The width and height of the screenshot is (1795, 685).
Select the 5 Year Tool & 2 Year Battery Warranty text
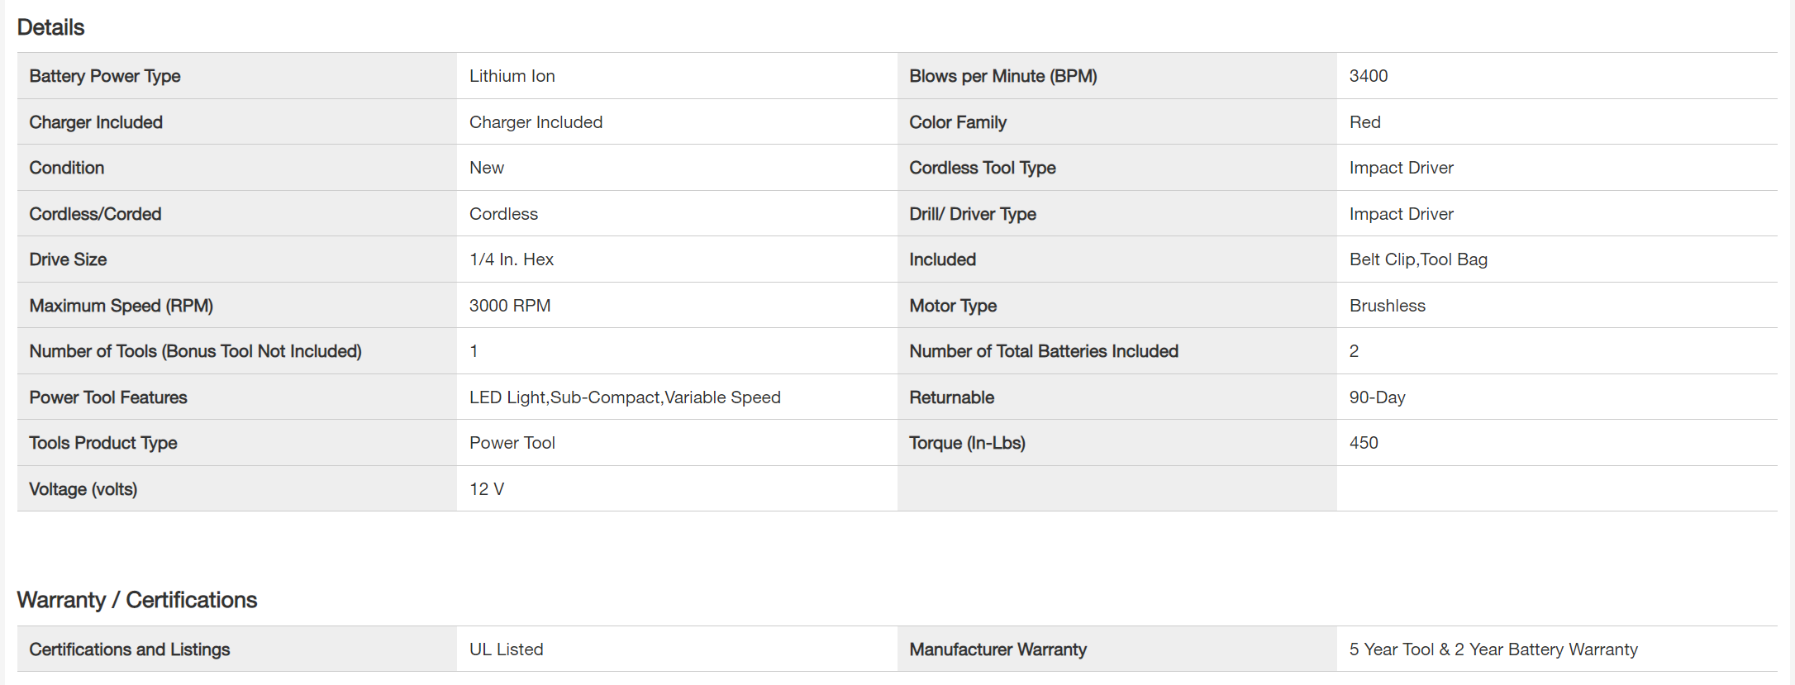1493,649
